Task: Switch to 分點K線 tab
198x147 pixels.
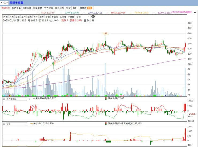Action: click(27, 8)
